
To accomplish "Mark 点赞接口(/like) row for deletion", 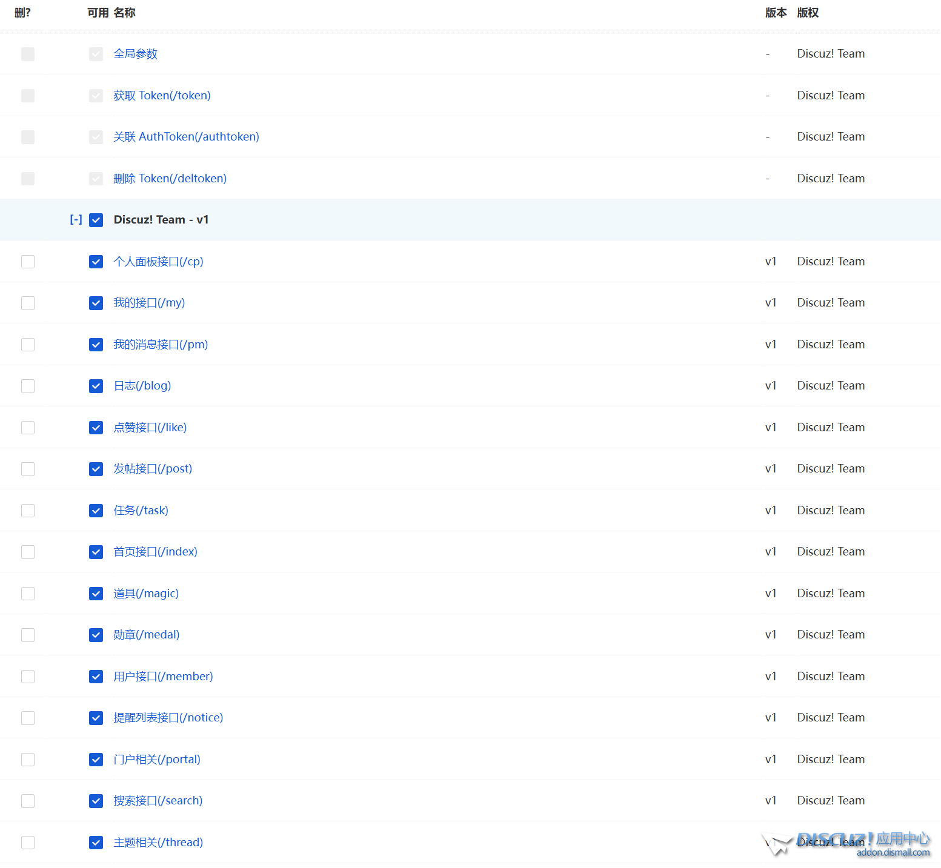I will 28,428.
